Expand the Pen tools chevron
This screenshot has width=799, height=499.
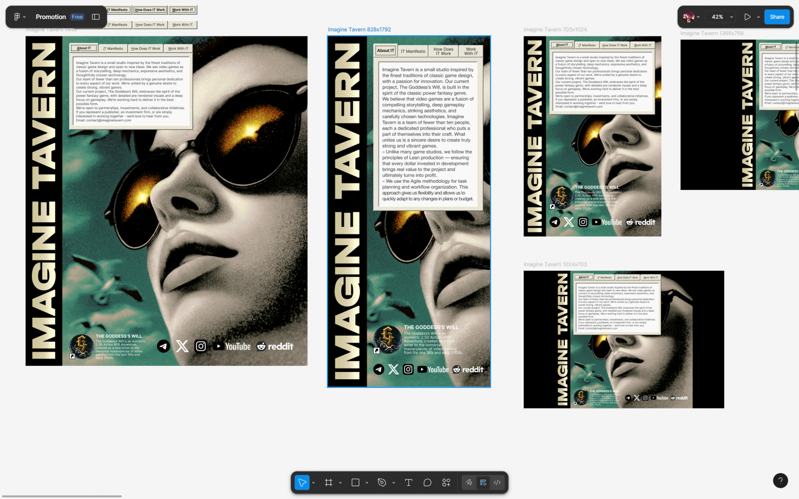coord(393,483)
